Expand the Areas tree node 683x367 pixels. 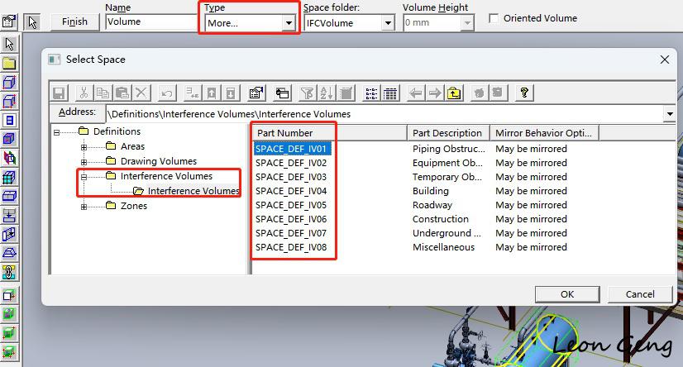(x=84, y=147)
